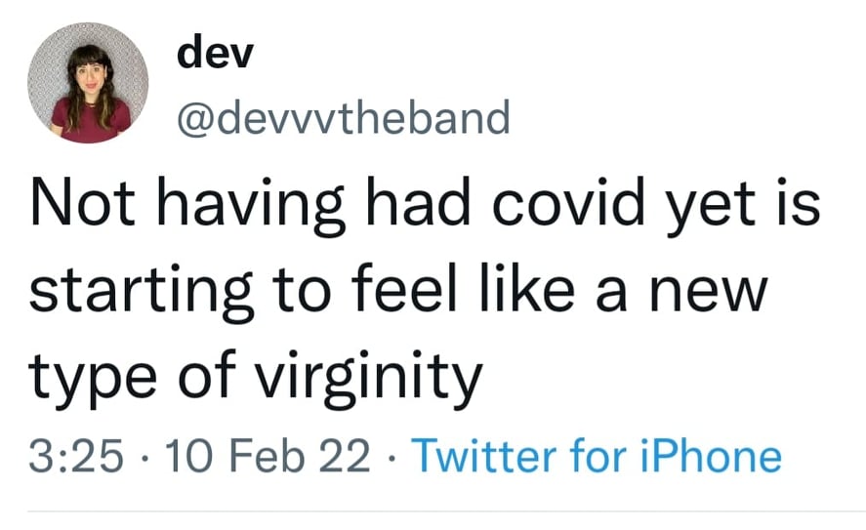Screen dimensions: 866x530
Task: Click the display name "dev"
Action: point(216,54)
